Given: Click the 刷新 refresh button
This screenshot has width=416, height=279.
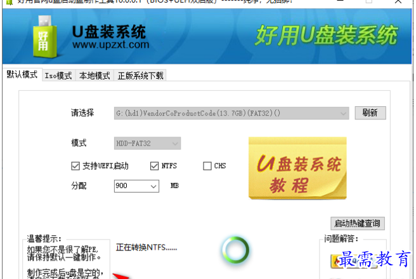Looking at the screenshot, I should pyautogui.click(x=370, y=112).
